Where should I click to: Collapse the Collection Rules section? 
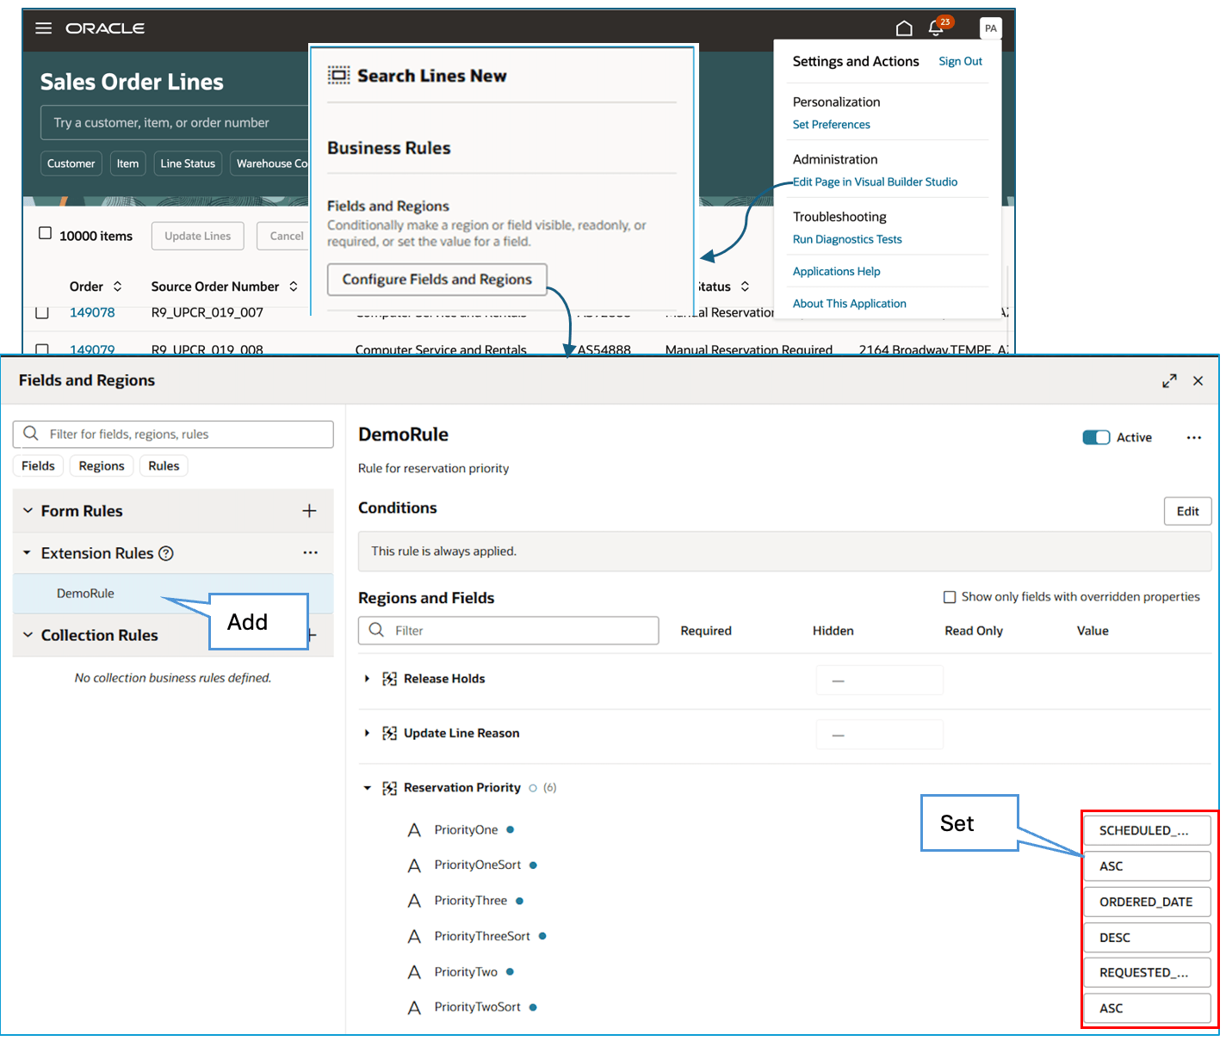tap(28, 635)
